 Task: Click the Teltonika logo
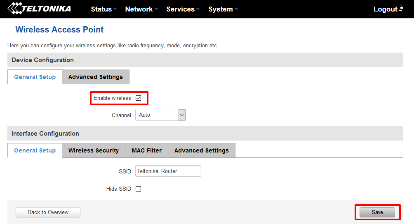click(40, 9)
